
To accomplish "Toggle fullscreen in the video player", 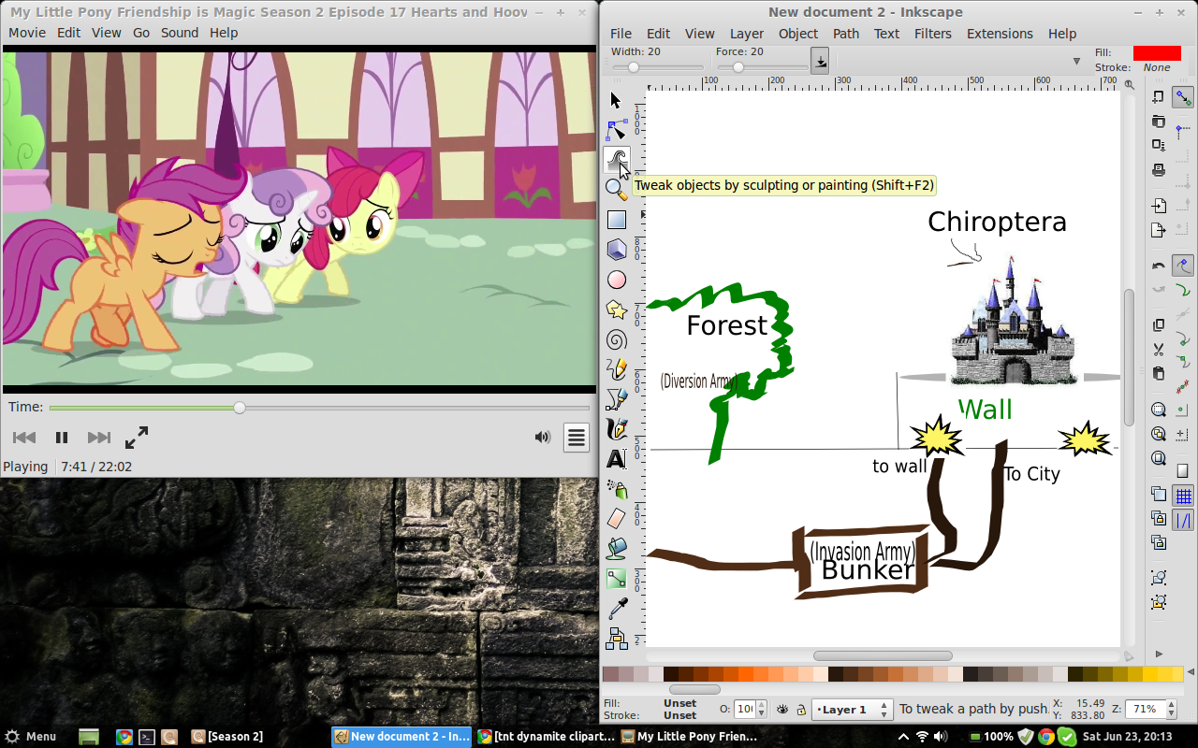I will [x=137, y=438].
